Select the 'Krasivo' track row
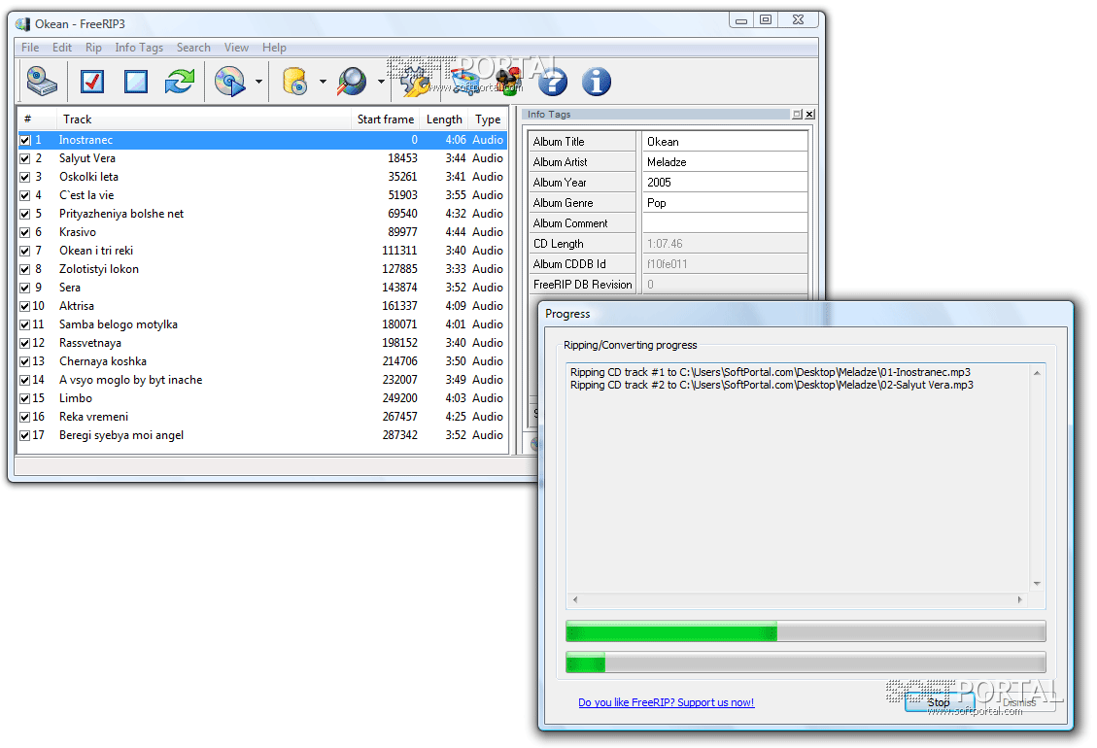The width and height of the screenshot is (1097, 748). coord(263,232)
